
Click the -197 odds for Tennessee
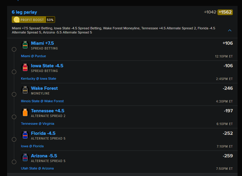coord(228,111)
